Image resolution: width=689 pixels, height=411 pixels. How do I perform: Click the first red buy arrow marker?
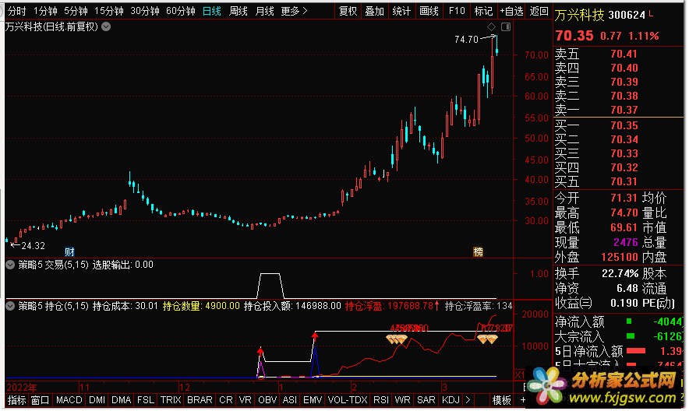260,351
